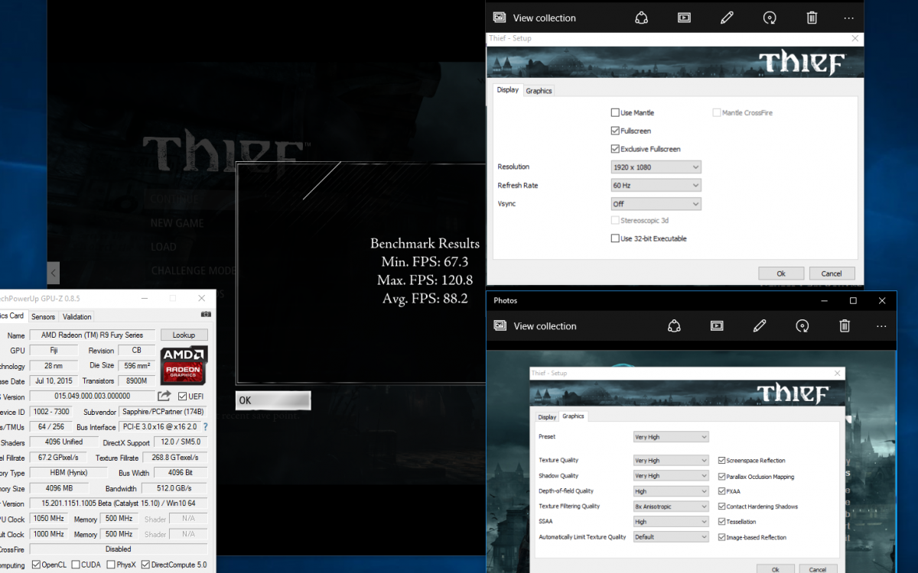Click the GPU-Z BIOS export arrow icon
The width and height of the screenshot is (918, 573).
coord(164,396)
